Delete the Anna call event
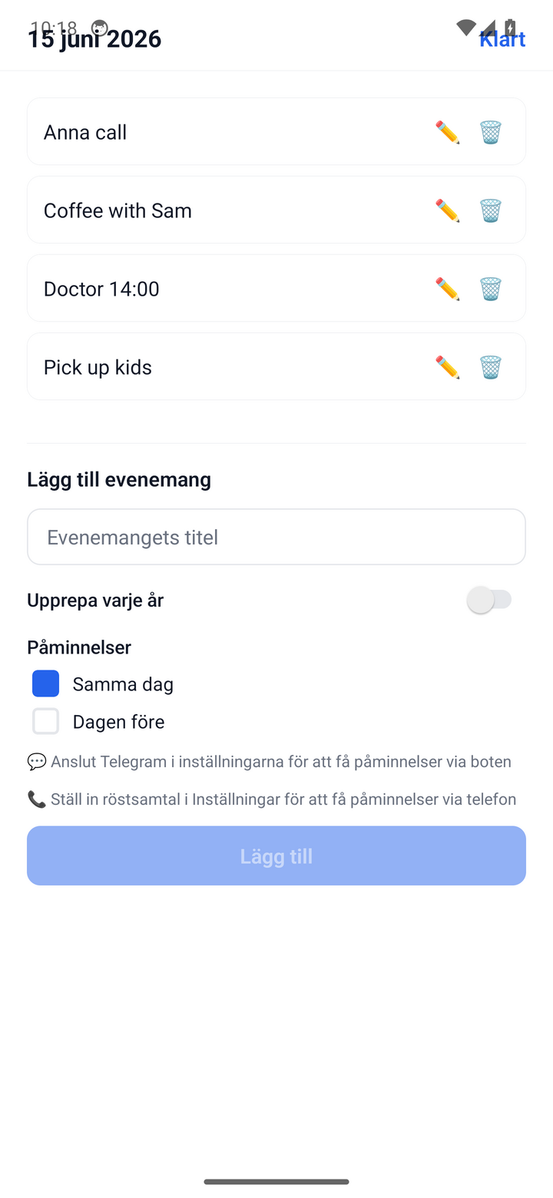This screenshot has height=1198, width=553. click(x=491, y=132)
